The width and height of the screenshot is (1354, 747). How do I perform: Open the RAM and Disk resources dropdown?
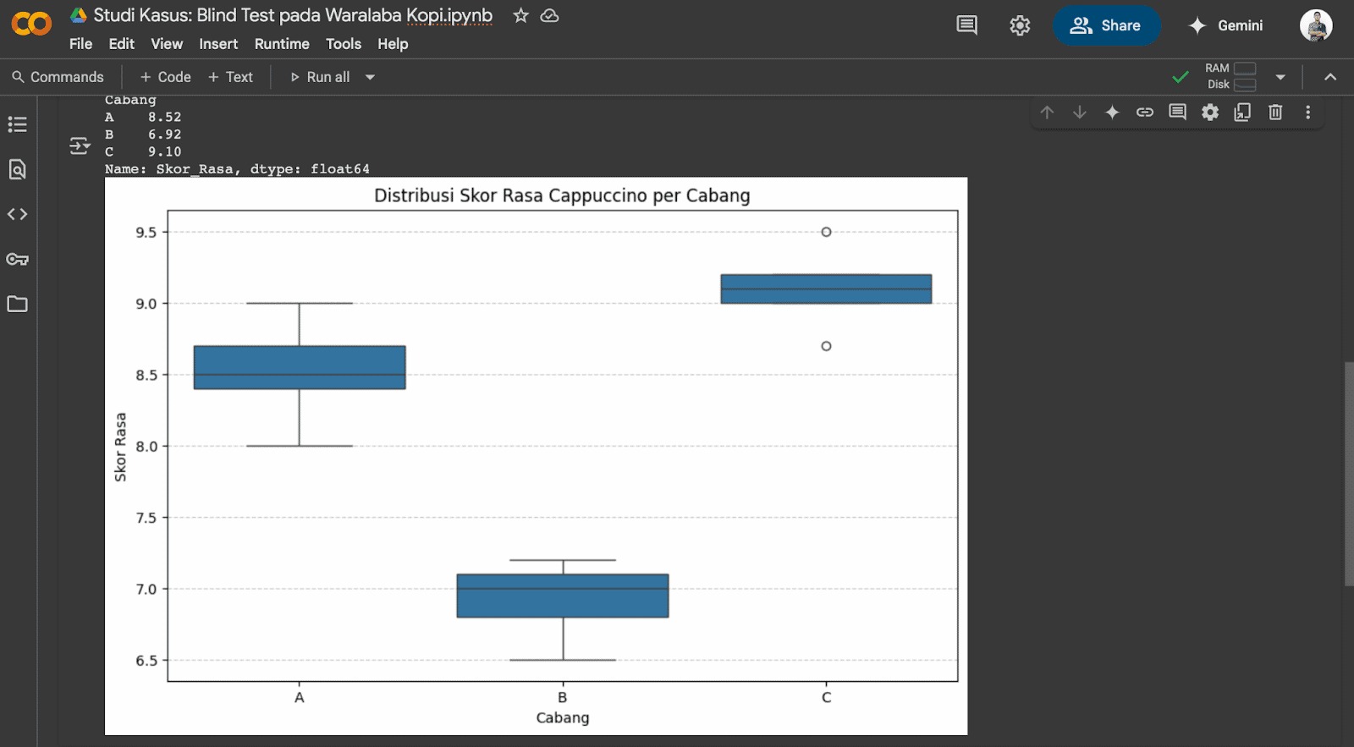[1280, 77]
